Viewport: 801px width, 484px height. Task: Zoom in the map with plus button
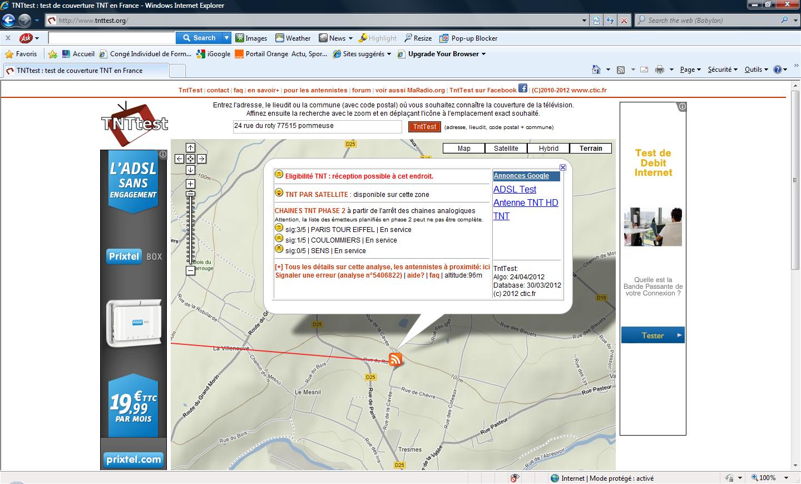click(x=190, y=184)
